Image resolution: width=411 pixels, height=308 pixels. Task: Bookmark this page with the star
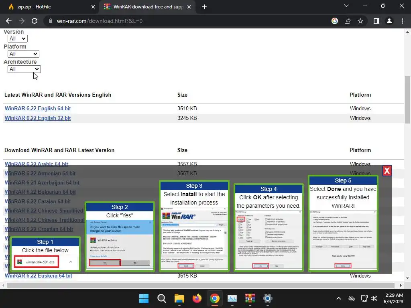pyautogui.click(x=360, y=21)
